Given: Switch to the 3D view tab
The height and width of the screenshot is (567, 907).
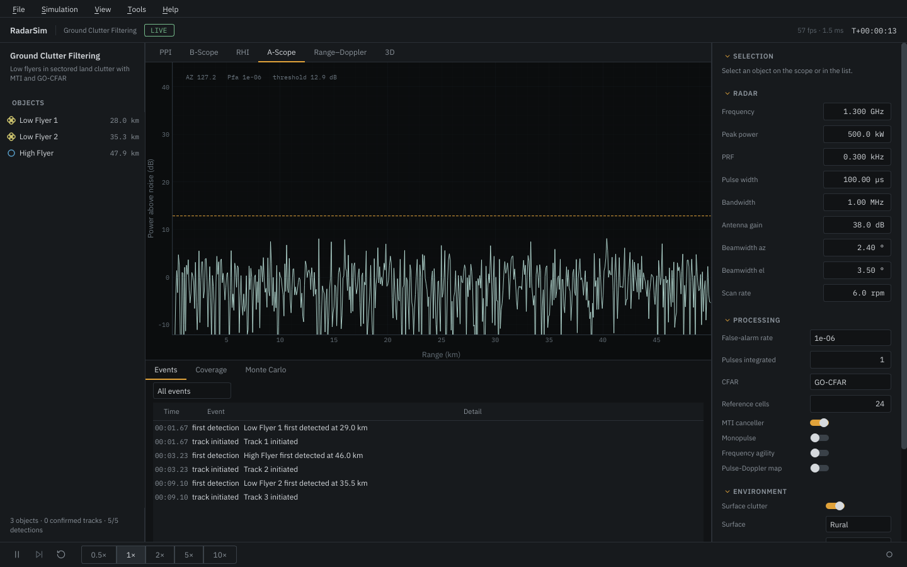Looking at the screenshot, I should pos(390,52).
